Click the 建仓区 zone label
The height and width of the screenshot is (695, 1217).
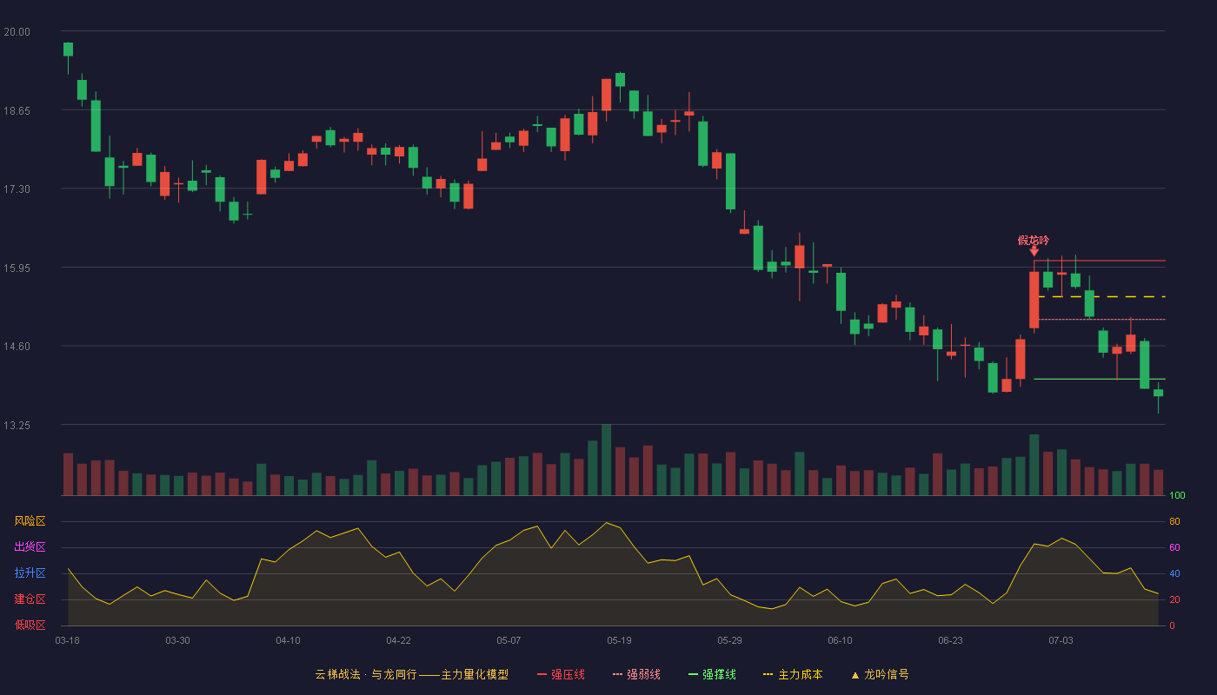30,599
